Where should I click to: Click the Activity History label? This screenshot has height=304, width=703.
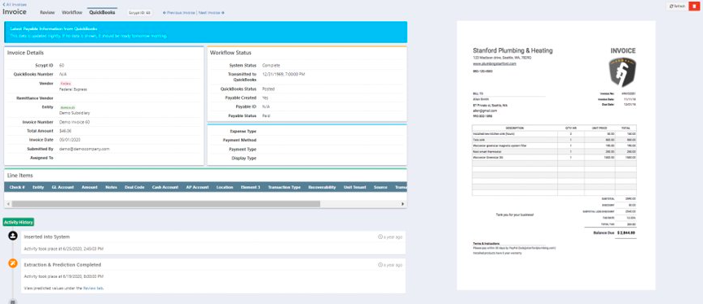click(19, 222)
